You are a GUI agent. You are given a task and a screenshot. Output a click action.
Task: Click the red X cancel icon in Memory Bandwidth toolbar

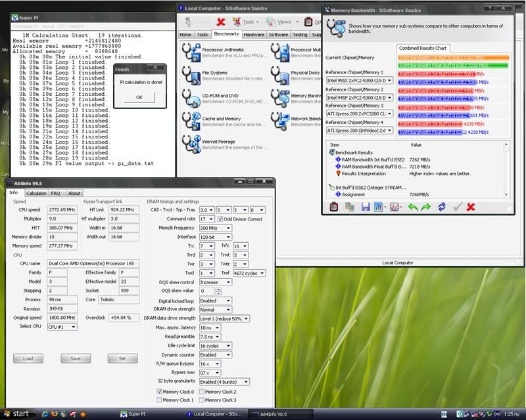pos(471,207)
